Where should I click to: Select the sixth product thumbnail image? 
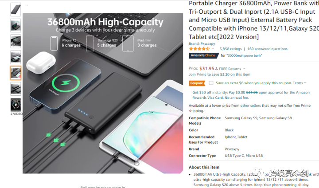[x=16, y=89]
